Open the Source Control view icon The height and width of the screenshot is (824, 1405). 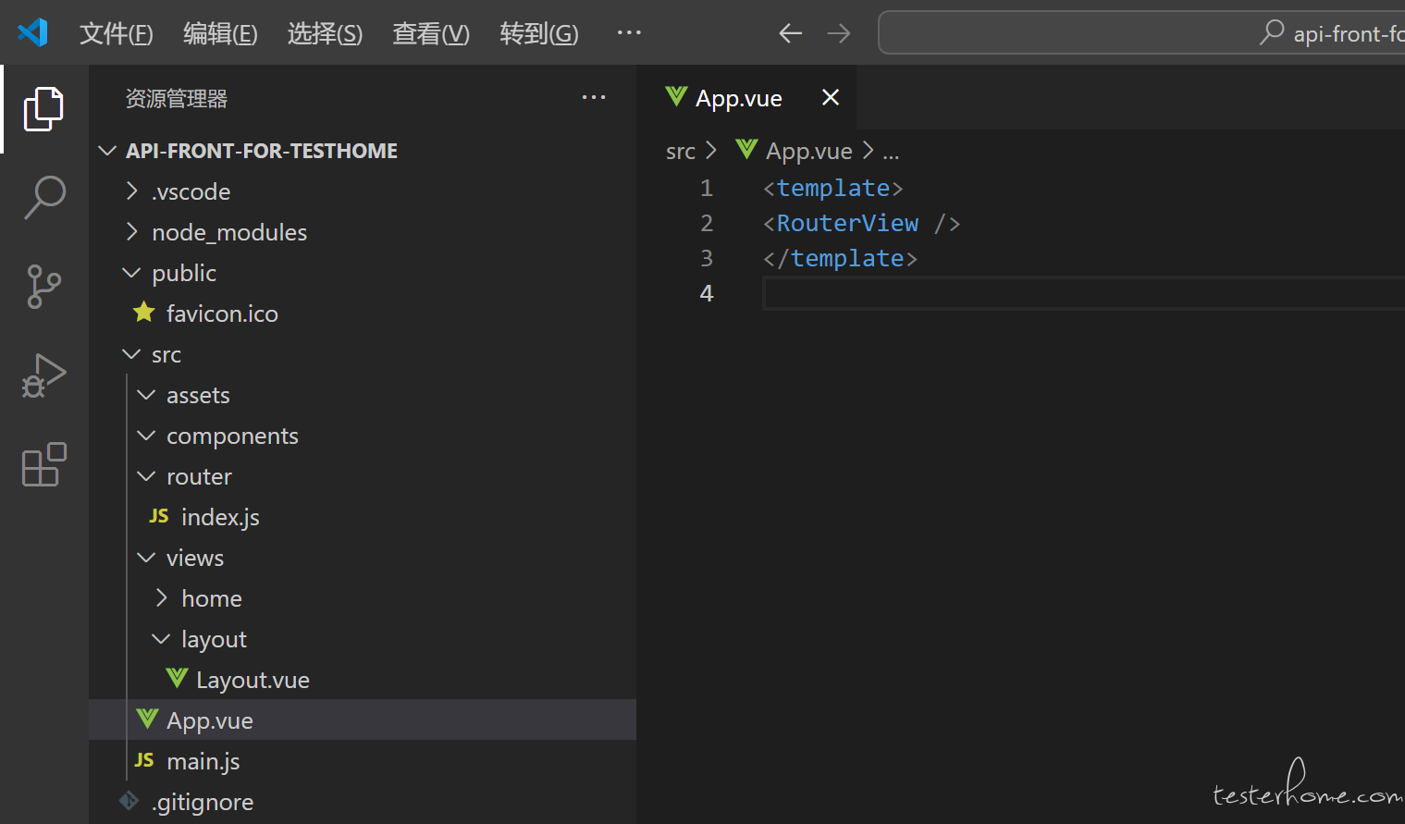pyautogui.click(x=43, y=286)
